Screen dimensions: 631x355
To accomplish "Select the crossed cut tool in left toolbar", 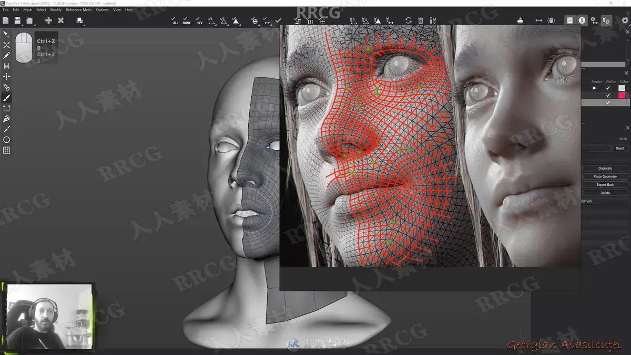I will [x=6, y=45].
